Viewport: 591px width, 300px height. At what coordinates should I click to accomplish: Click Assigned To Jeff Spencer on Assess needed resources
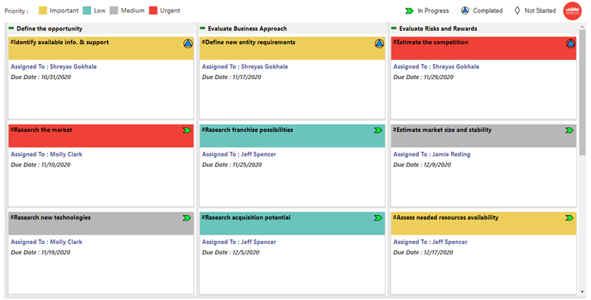pyautogui.click(x=430, y=242)
